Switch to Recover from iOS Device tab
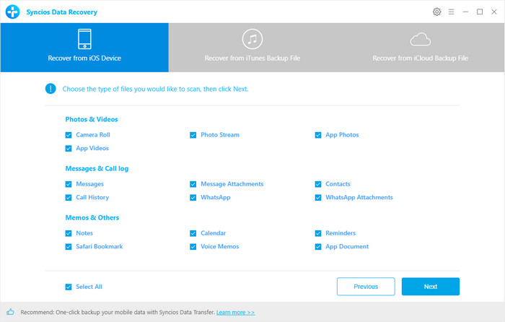 point(84,48)
